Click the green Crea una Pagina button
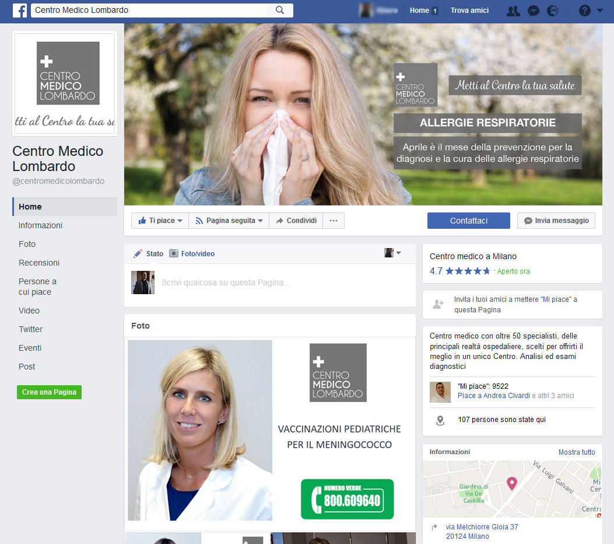Image resolution: width=614 pixels, height=544 pixels. click(50, 392)
